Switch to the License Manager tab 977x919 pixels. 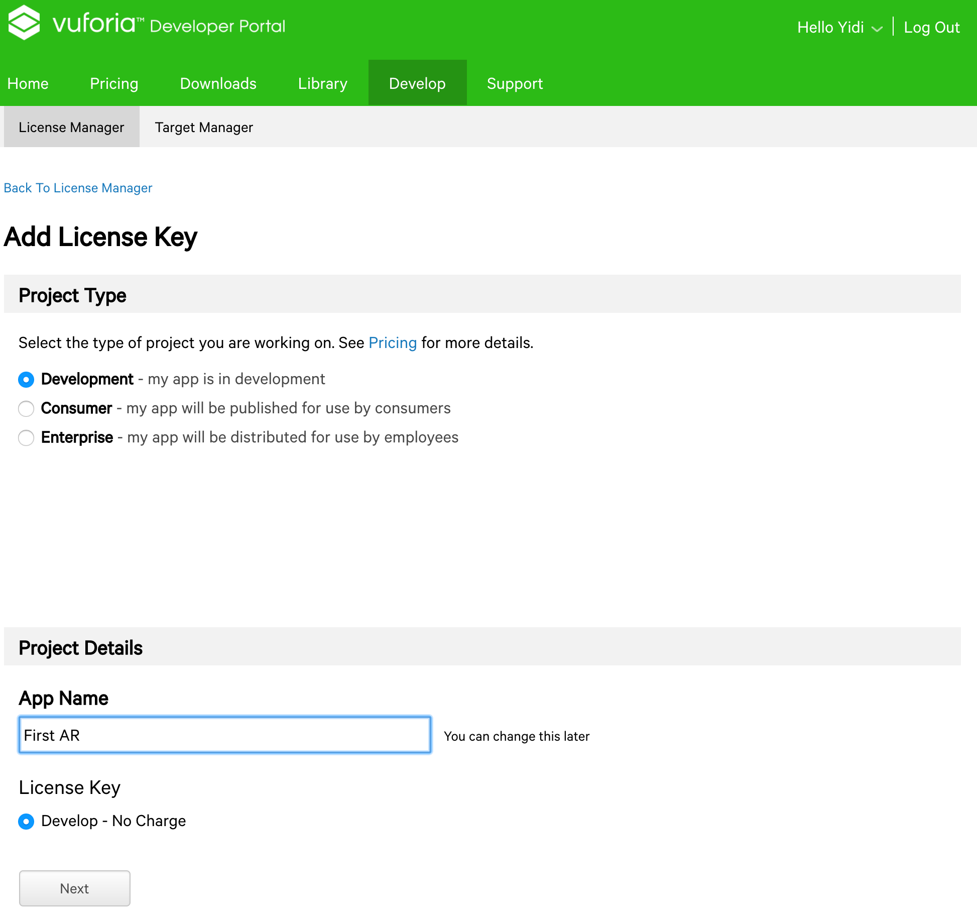tap(71, 128)
